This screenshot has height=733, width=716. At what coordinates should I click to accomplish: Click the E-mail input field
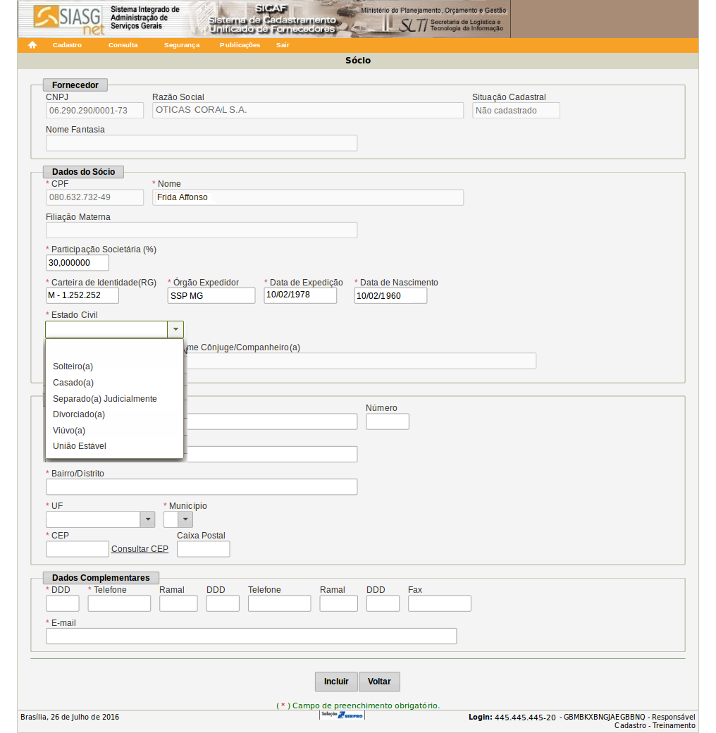click(x=251, y=636)
